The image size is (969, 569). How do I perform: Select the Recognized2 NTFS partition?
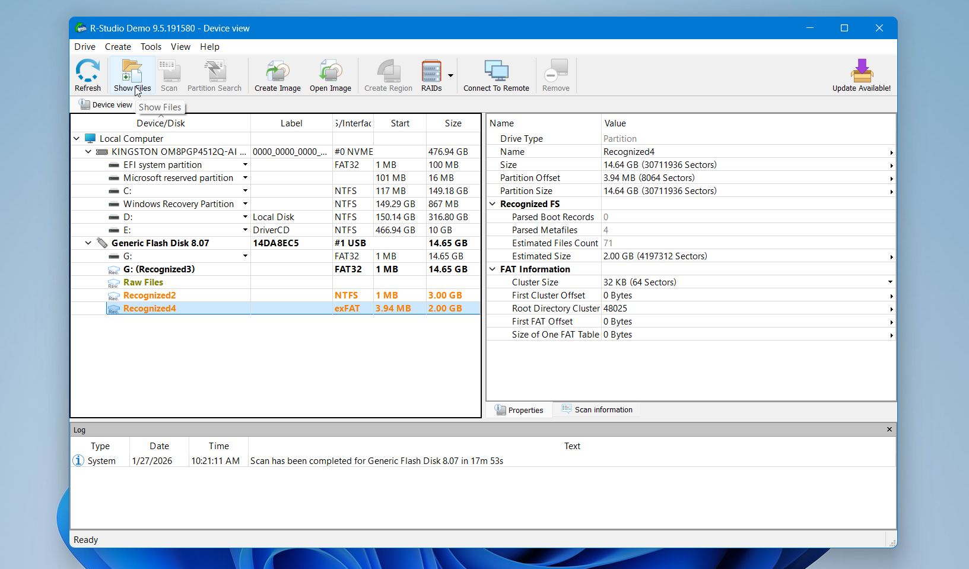149,295
